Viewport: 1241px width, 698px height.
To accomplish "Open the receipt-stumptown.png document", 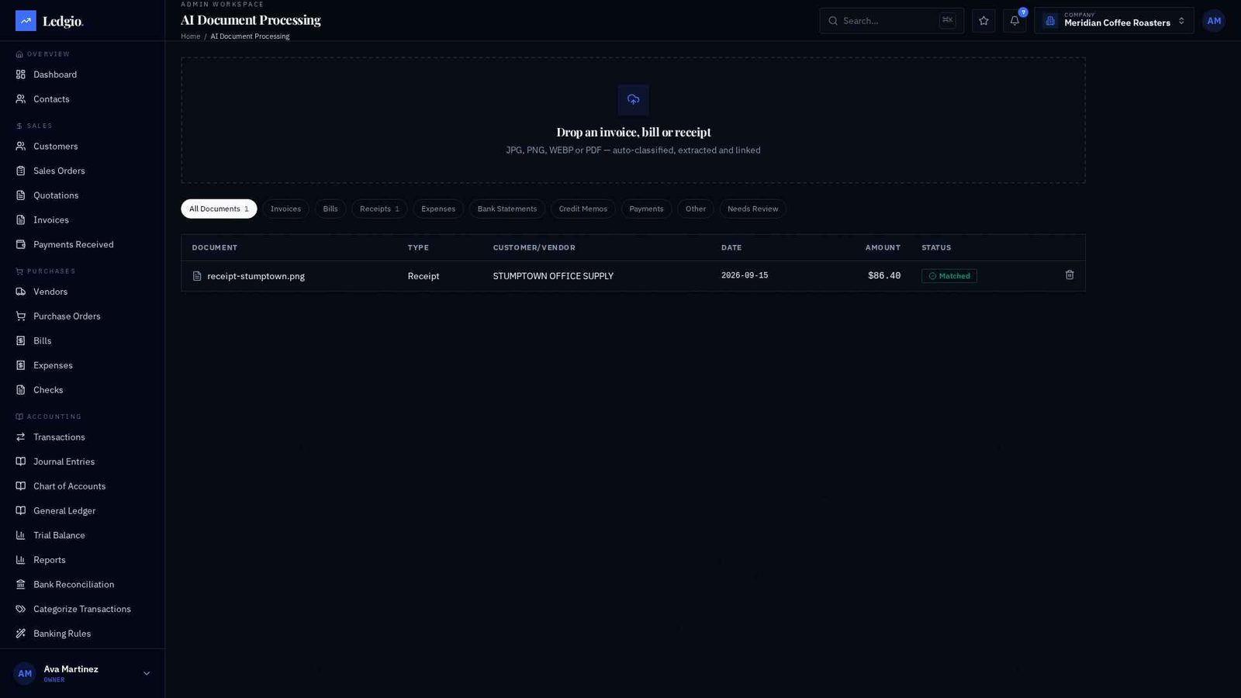I will [255, 276].
